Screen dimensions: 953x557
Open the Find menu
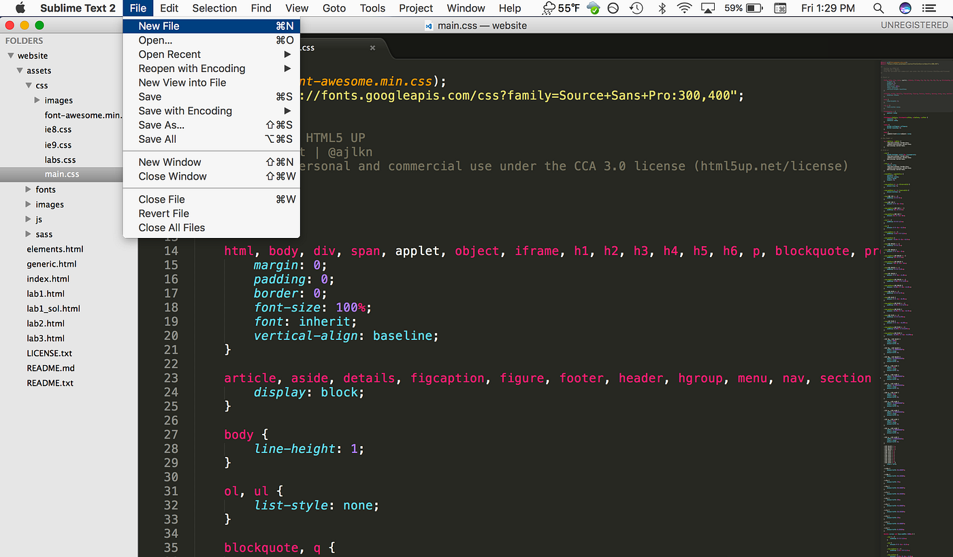pyautogui.click(x=261, y=8)
